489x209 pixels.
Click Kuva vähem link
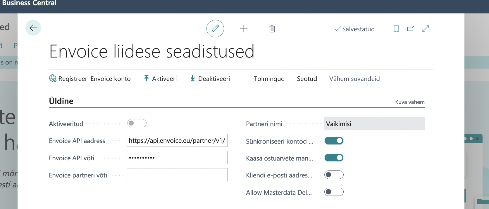[410, 102]
